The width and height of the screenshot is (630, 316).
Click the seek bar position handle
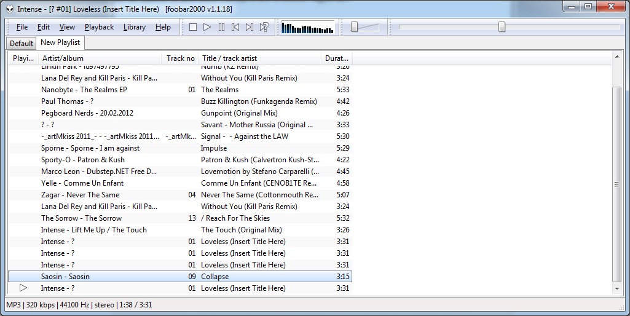tap(502, 27)
